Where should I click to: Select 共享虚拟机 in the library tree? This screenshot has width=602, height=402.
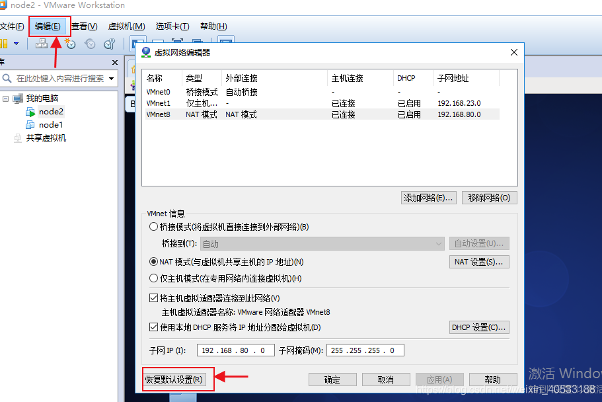pos(46,138)
